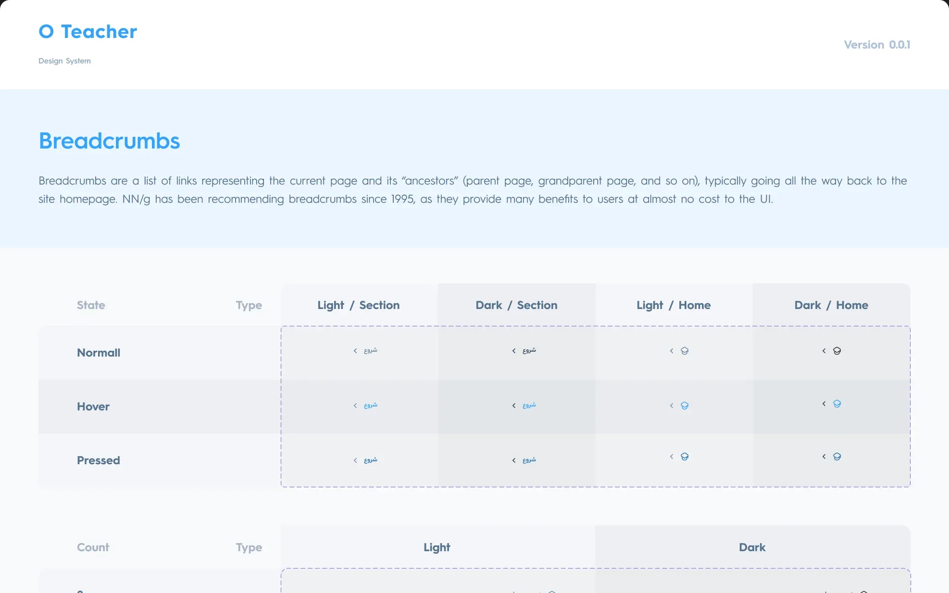The width and height of the screenshot is (949, 593).
Task: Click the Pressed row label
Action: [x=99, y=460]
